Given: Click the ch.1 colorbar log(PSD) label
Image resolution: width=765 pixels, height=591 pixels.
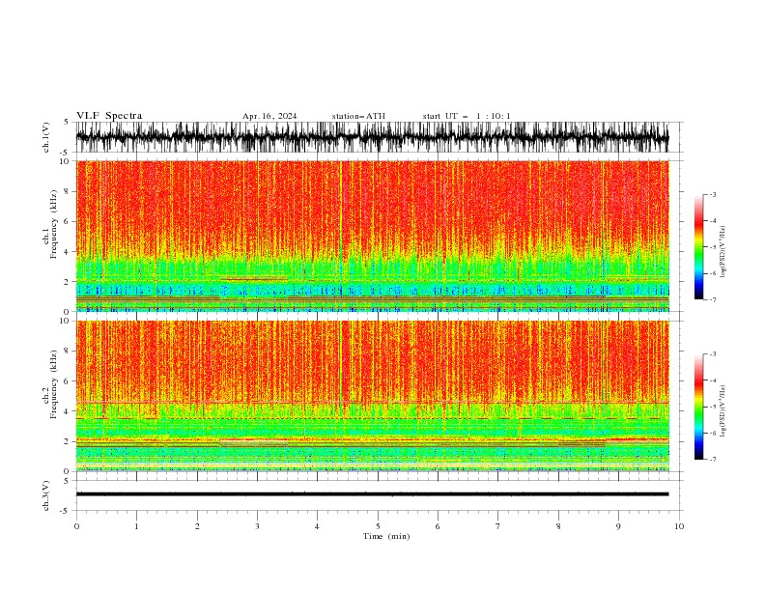Looking at the screenshot, I should click(x=722, y=252).
